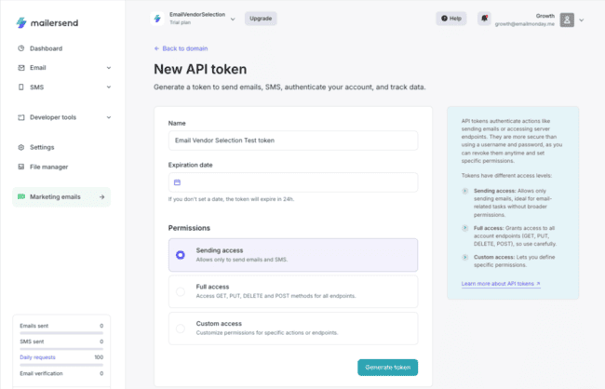Image resolution: width=605 pixels, height=389 pixels.
Task: Open the account menu chevron
Action: point(582,20)
